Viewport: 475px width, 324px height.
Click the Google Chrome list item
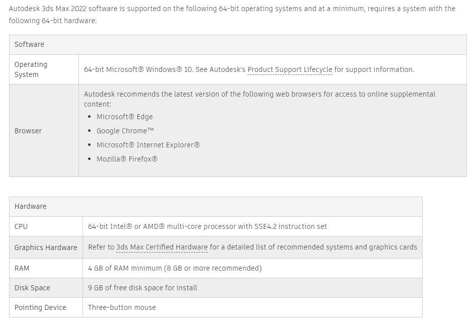click(x=125, y=131)
